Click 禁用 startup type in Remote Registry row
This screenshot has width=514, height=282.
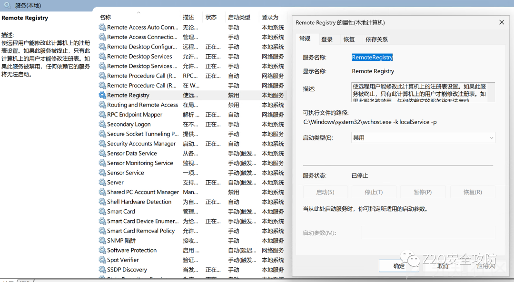(234, 95)
